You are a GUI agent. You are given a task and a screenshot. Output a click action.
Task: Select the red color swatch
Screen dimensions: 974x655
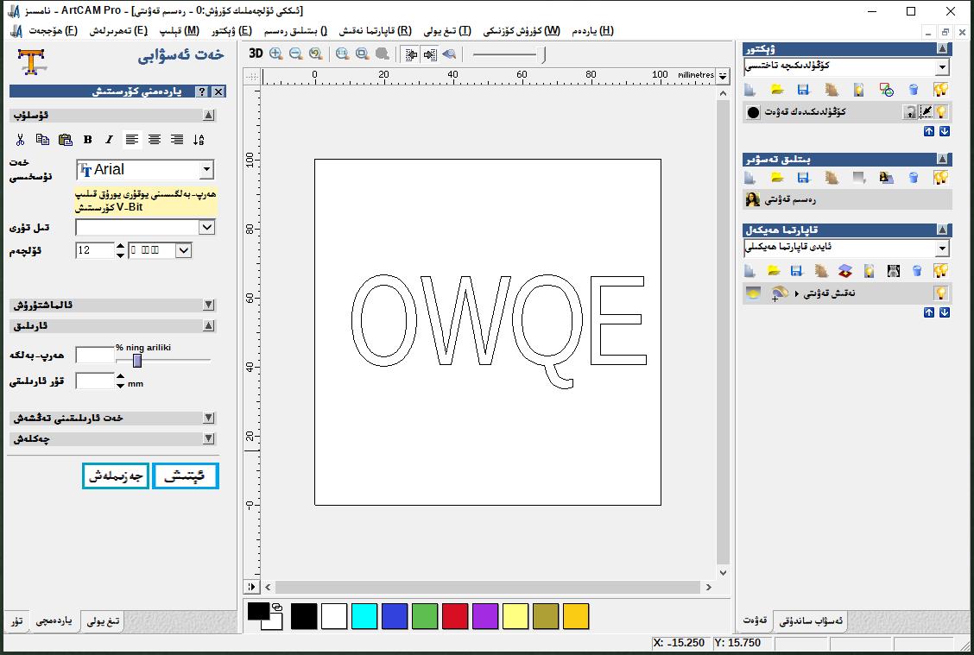[455, 616]
